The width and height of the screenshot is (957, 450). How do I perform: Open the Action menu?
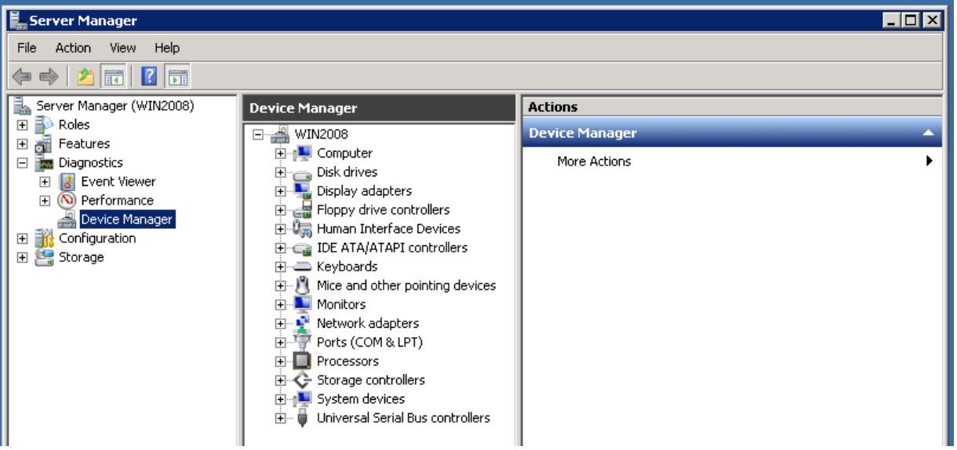coord(73,48)
